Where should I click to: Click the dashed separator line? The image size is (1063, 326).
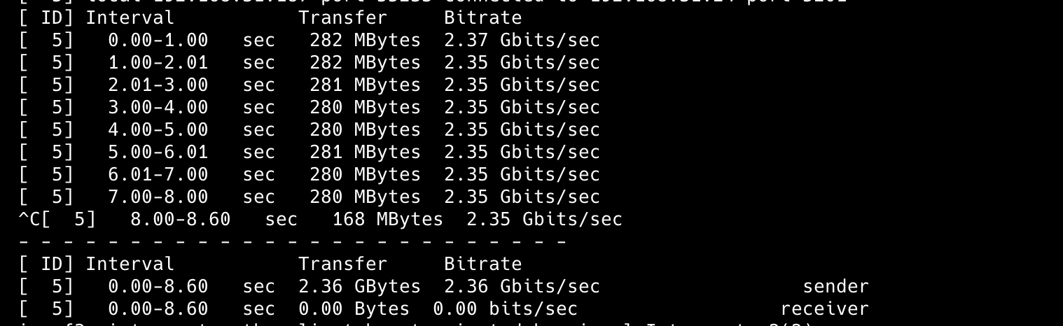click(x=292, y=242)
